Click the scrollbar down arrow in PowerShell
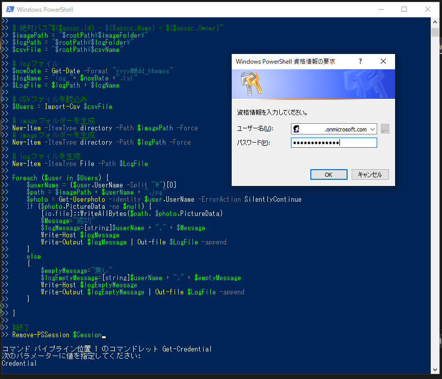 (x=435, y=370)
